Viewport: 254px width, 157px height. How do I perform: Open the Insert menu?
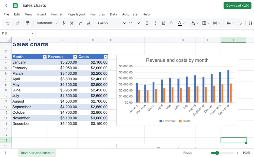(42, 14)
